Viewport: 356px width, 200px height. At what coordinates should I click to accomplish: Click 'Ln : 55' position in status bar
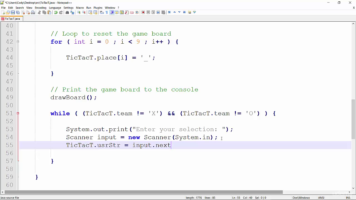[x=236, y=198]
